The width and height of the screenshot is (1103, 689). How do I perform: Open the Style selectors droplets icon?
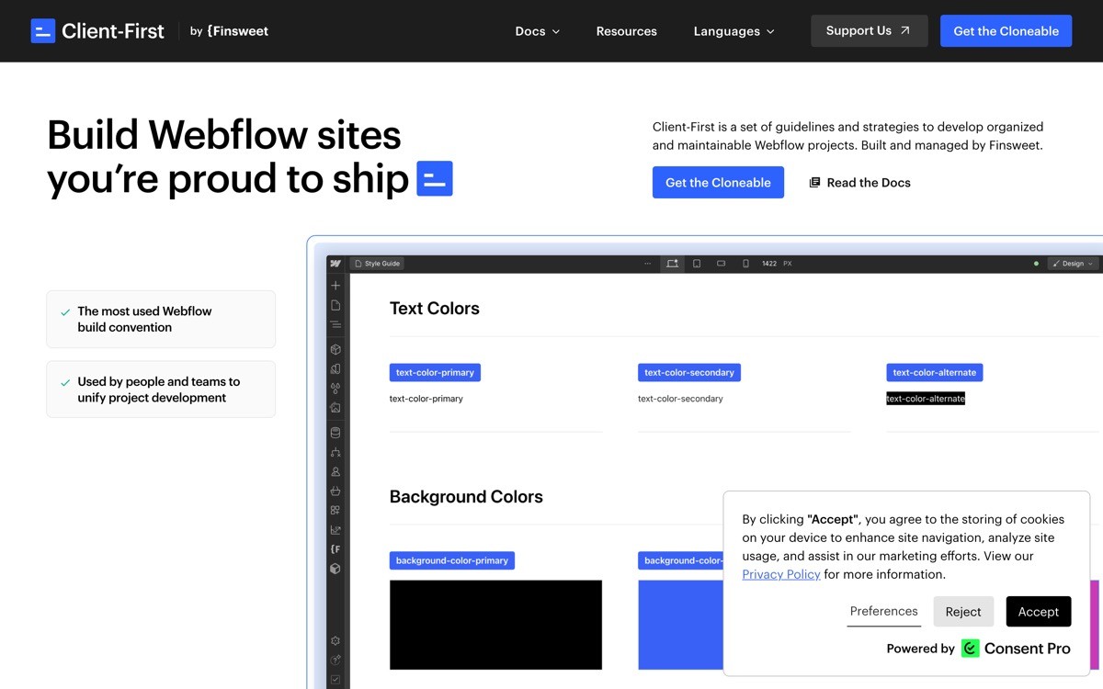pos(335,388)
